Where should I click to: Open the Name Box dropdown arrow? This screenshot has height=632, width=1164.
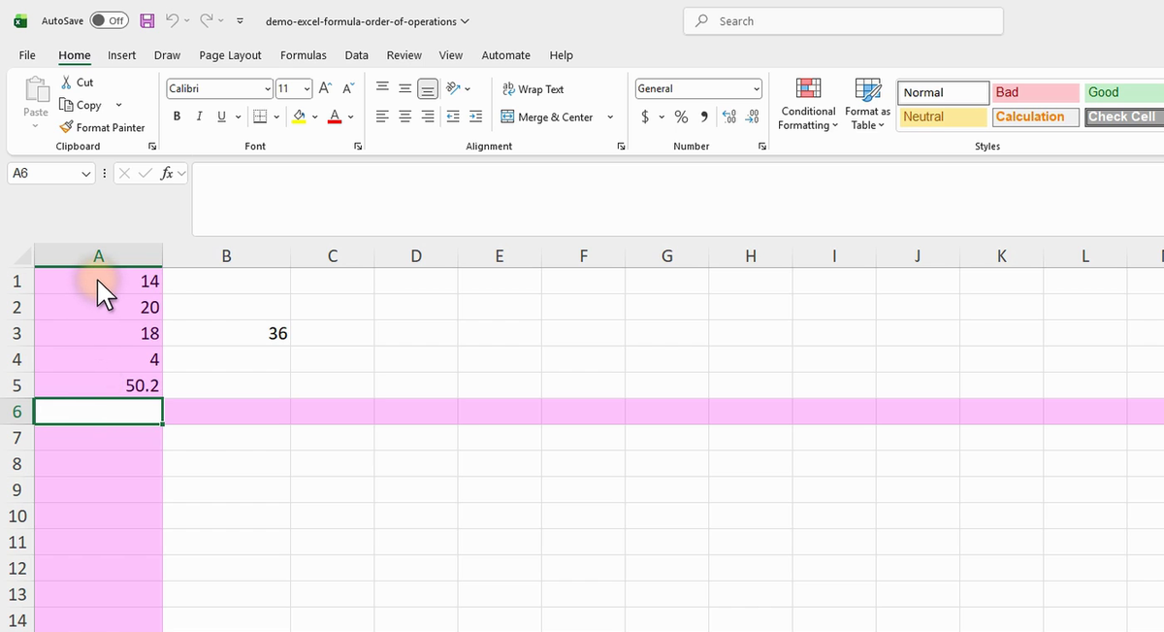pos(85,174)
